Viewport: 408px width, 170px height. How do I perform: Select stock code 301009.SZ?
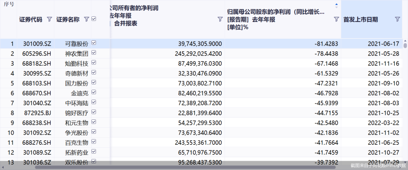[x=37, y=44]
